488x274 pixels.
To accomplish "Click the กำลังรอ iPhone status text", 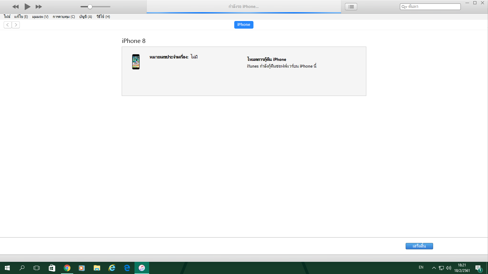I will click(244, 6).
